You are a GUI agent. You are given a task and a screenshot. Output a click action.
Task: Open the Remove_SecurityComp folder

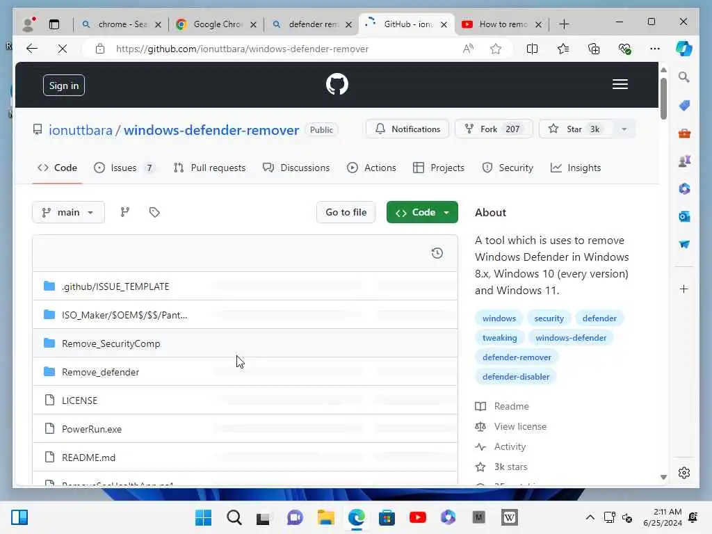coord(111,343)
